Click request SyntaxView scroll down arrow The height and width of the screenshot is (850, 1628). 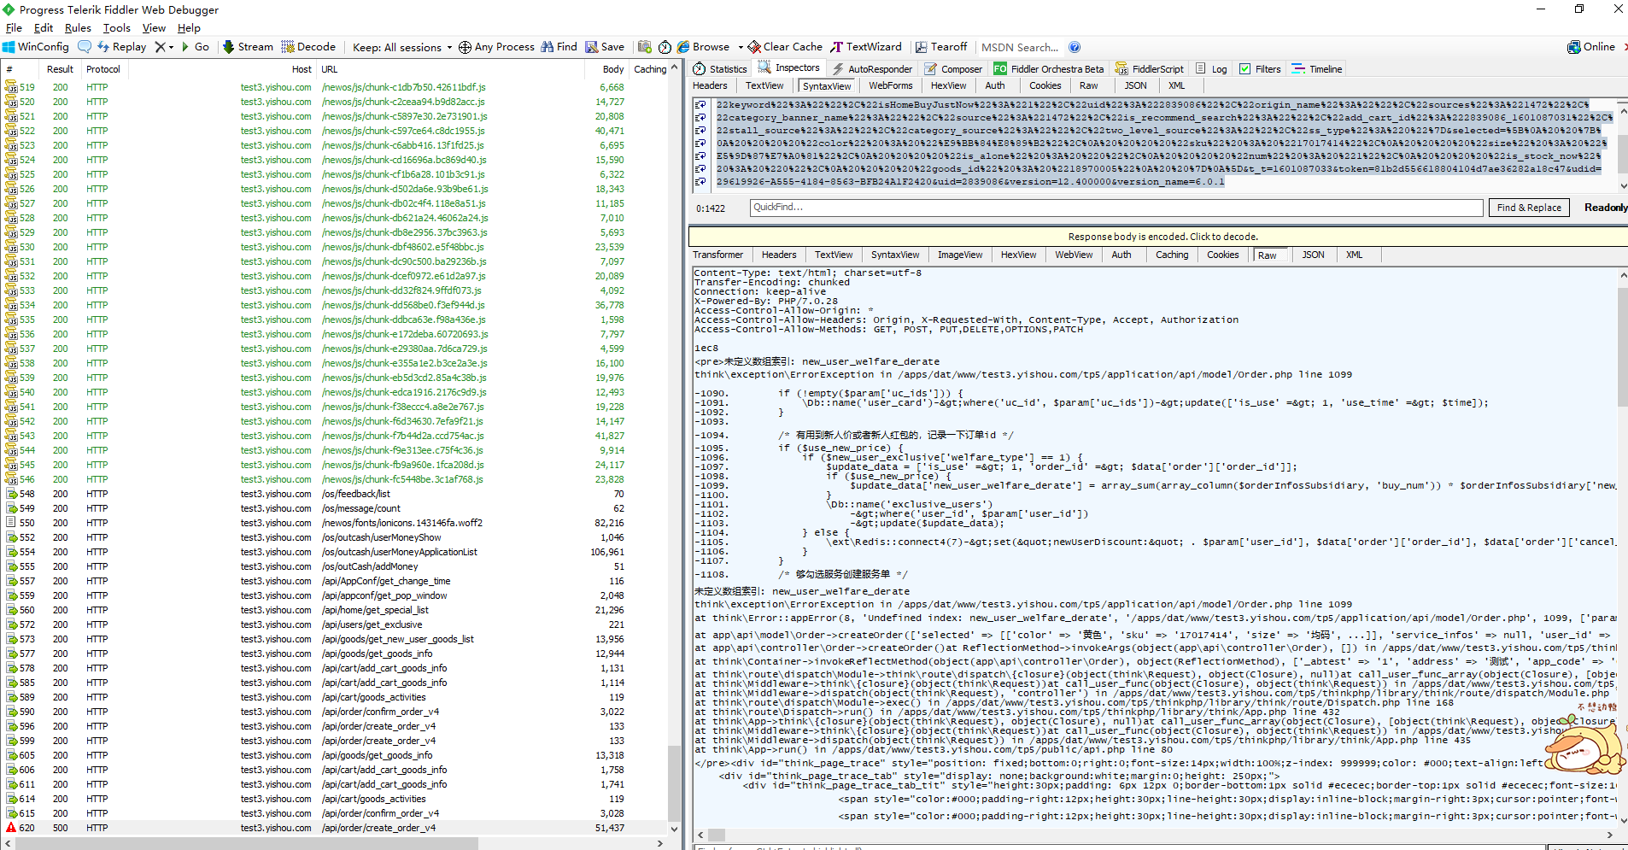[1622, 186]
